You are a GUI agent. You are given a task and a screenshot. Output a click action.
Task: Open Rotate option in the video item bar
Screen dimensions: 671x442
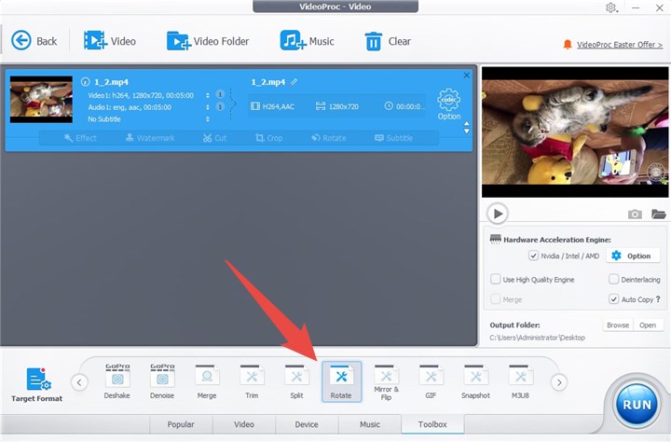(x=329, y=138)
